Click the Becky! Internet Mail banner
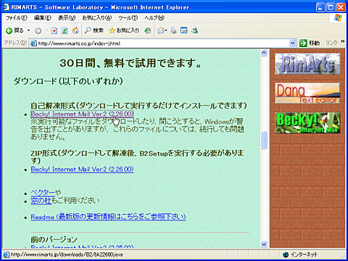 [307, 123]
